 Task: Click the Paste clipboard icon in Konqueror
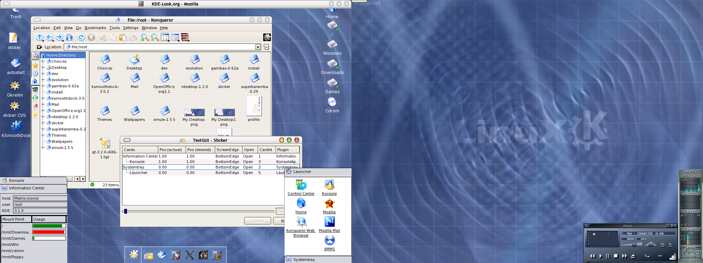[123, 37]
